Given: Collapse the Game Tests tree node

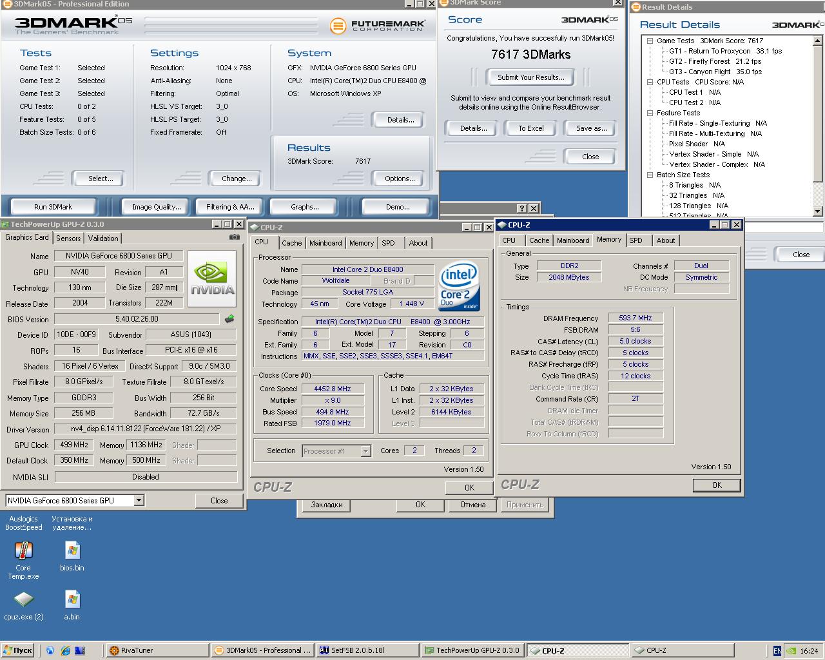Looking at the screenshot, I should point(650,41).
